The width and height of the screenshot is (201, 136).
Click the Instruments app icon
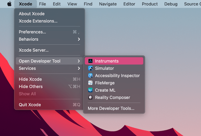pos(90,61)
